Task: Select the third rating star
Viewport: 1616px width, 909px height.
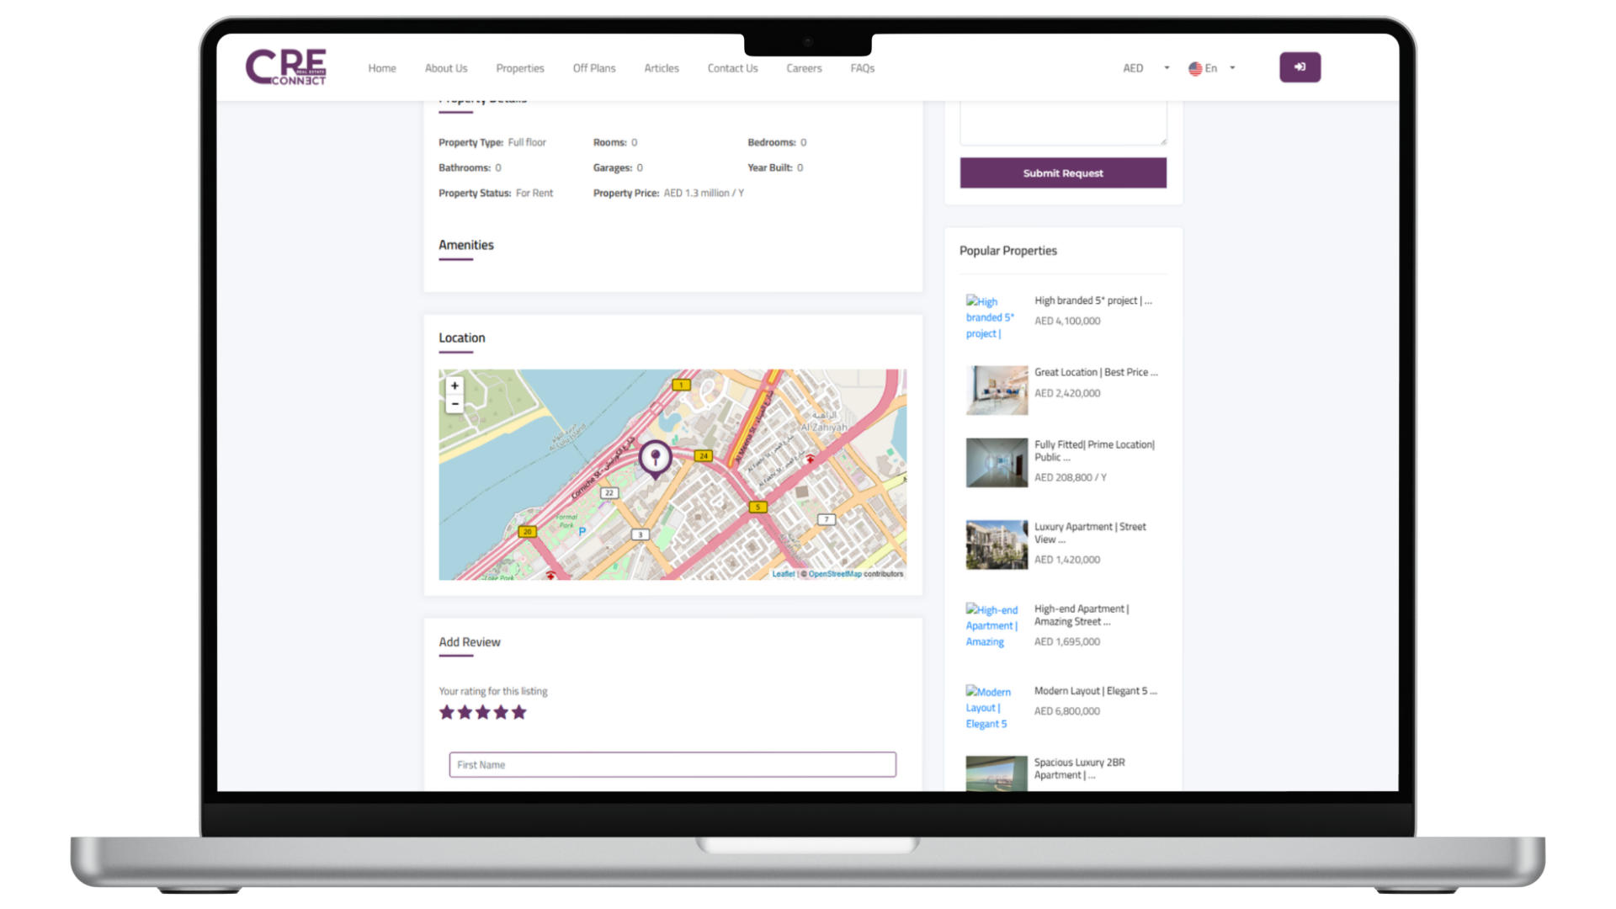Action: pos(483,713)
